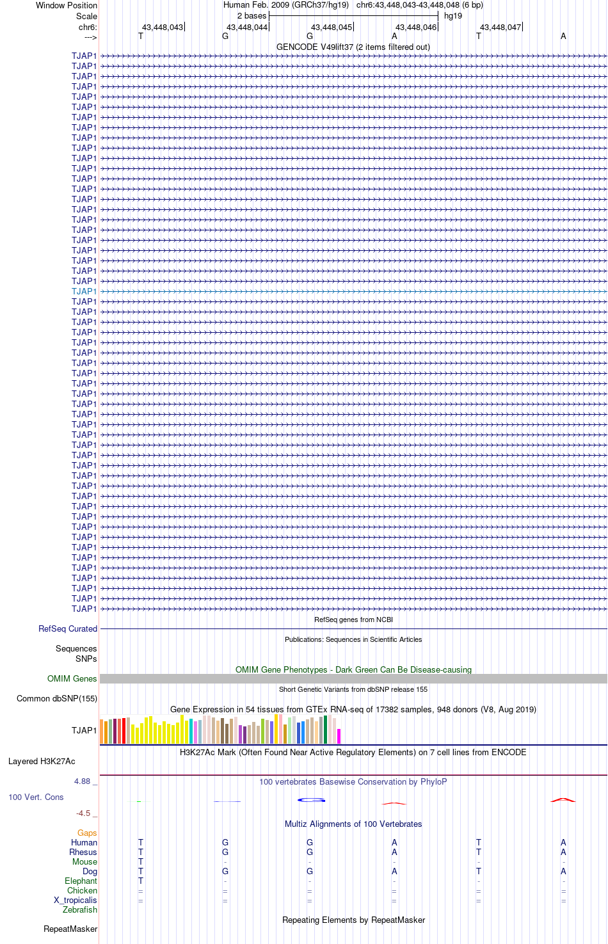608x944 pixels.
Task: Open 'Repeating Elements by RepeatMasker' title
Action: tap(353, 920)
